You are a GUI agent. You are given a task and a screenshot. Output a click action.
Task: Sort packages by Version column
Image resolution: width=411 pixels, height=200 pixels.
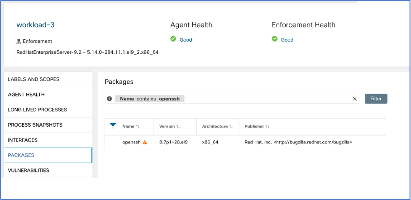click(x=178, y=127)
